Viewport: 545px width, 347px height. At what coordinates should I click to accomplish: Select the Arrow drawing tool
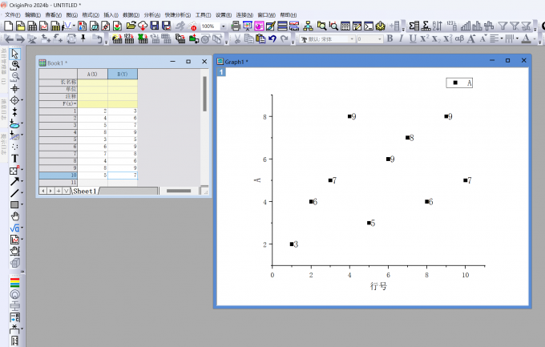14,181
